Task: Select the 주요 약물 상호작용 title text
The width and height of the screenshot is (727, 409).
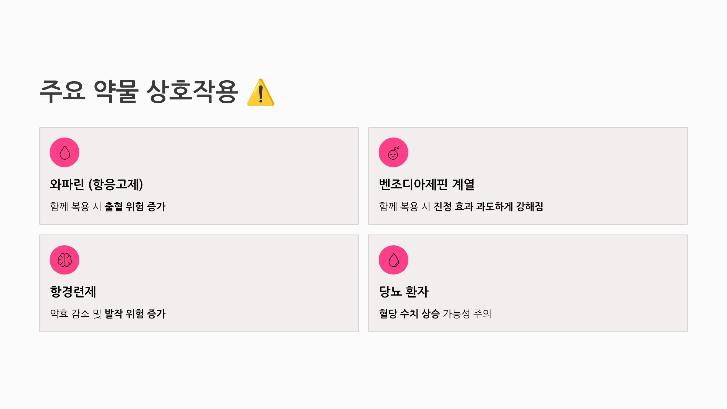Action: 139,91
